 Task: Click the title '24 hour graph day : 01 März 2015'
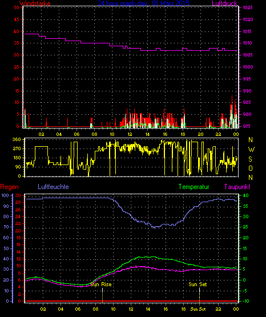pyautogui.click(x=143, y=3)
